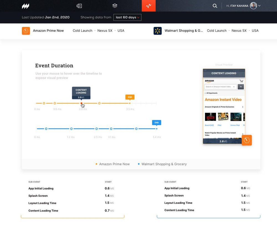Click the highlighted orange marker at 2.0 ms
Screen dimensions: 277x232
(x=81, y=103)
